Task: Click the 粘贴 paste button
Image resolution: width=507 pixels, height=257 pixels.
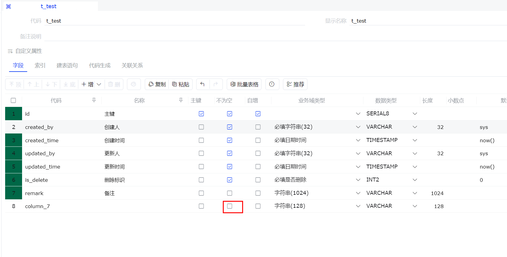Action: [x=181, y=84]
